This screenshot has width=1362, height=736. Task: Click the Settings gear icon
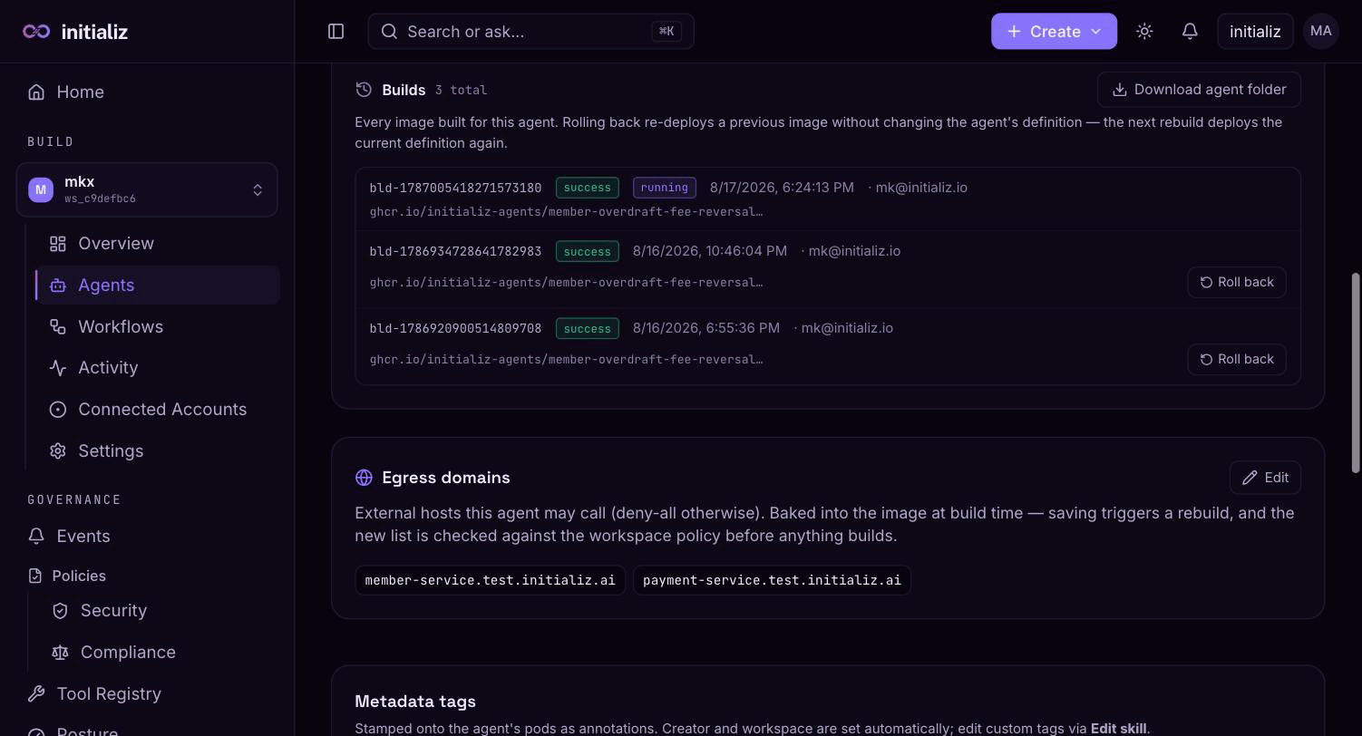(x=58, y=451)
